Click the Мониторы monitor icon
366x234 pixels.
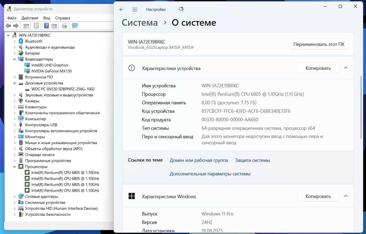[x=21, y=137]
